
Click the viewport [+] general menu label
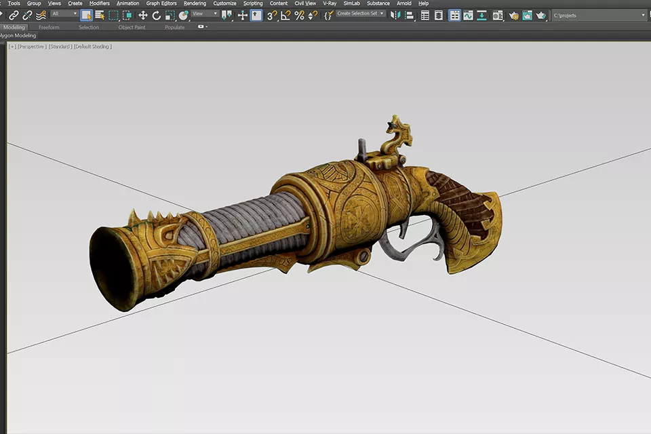point(12,47)
